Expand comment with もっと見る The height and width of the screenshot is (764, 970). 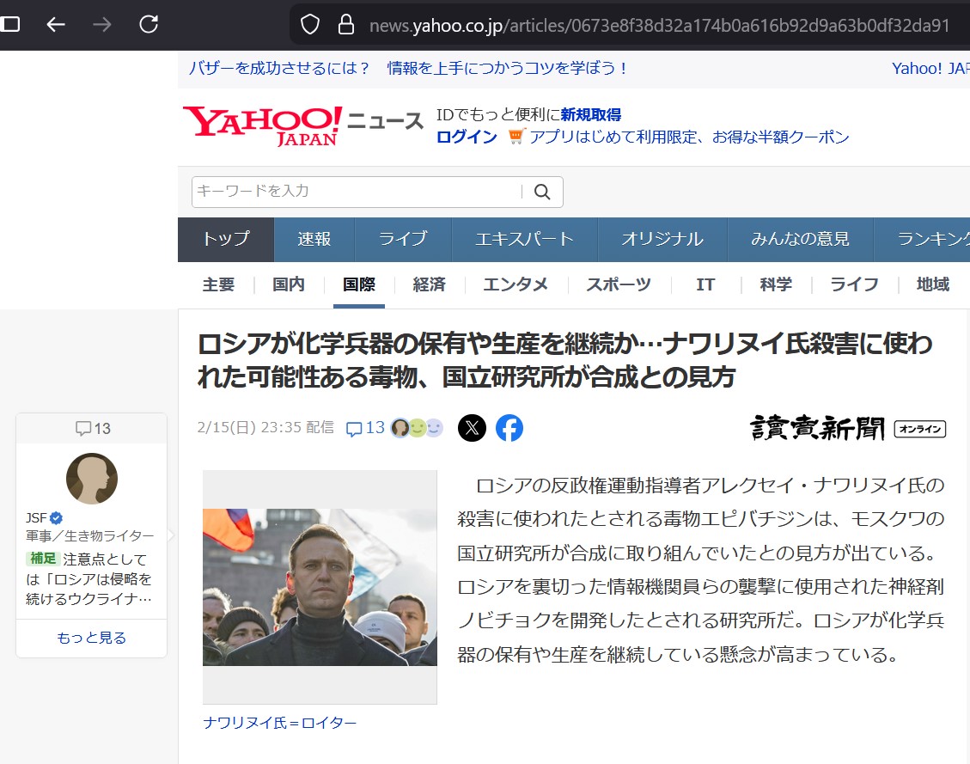coord(92,638)
